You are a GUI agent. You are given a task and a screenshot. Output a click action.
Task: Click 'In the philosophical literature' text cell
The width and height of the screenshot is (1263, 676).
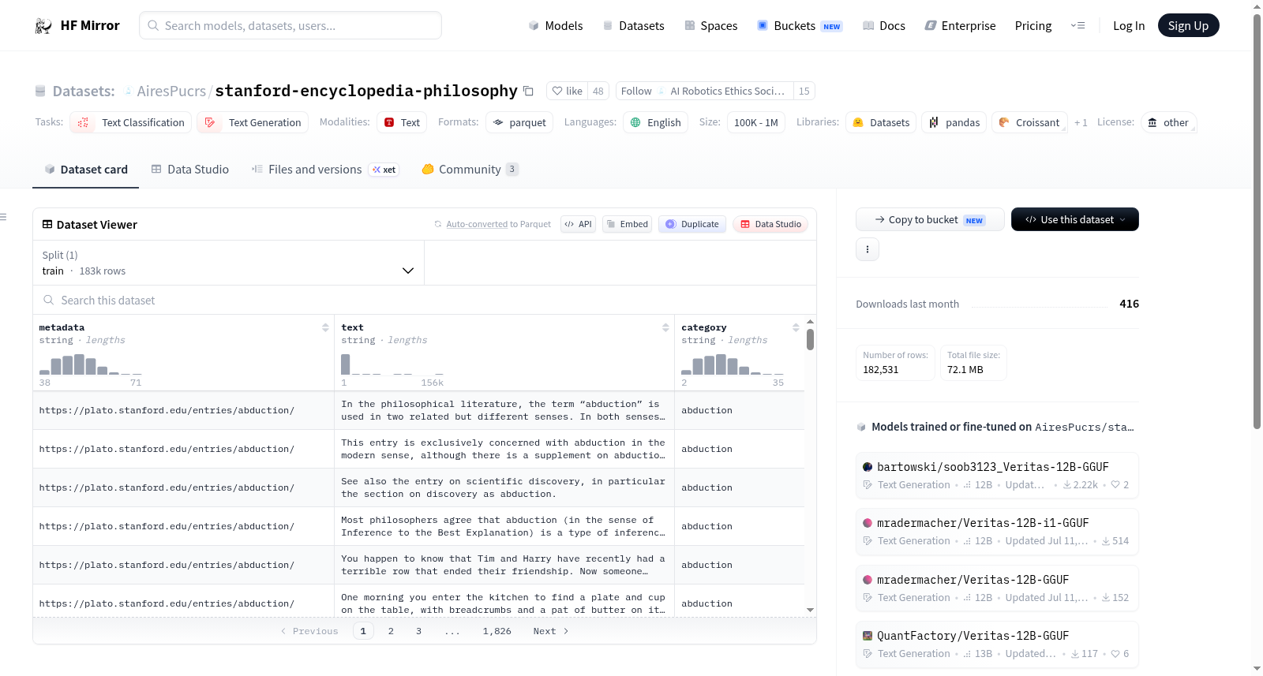(504, 410)
